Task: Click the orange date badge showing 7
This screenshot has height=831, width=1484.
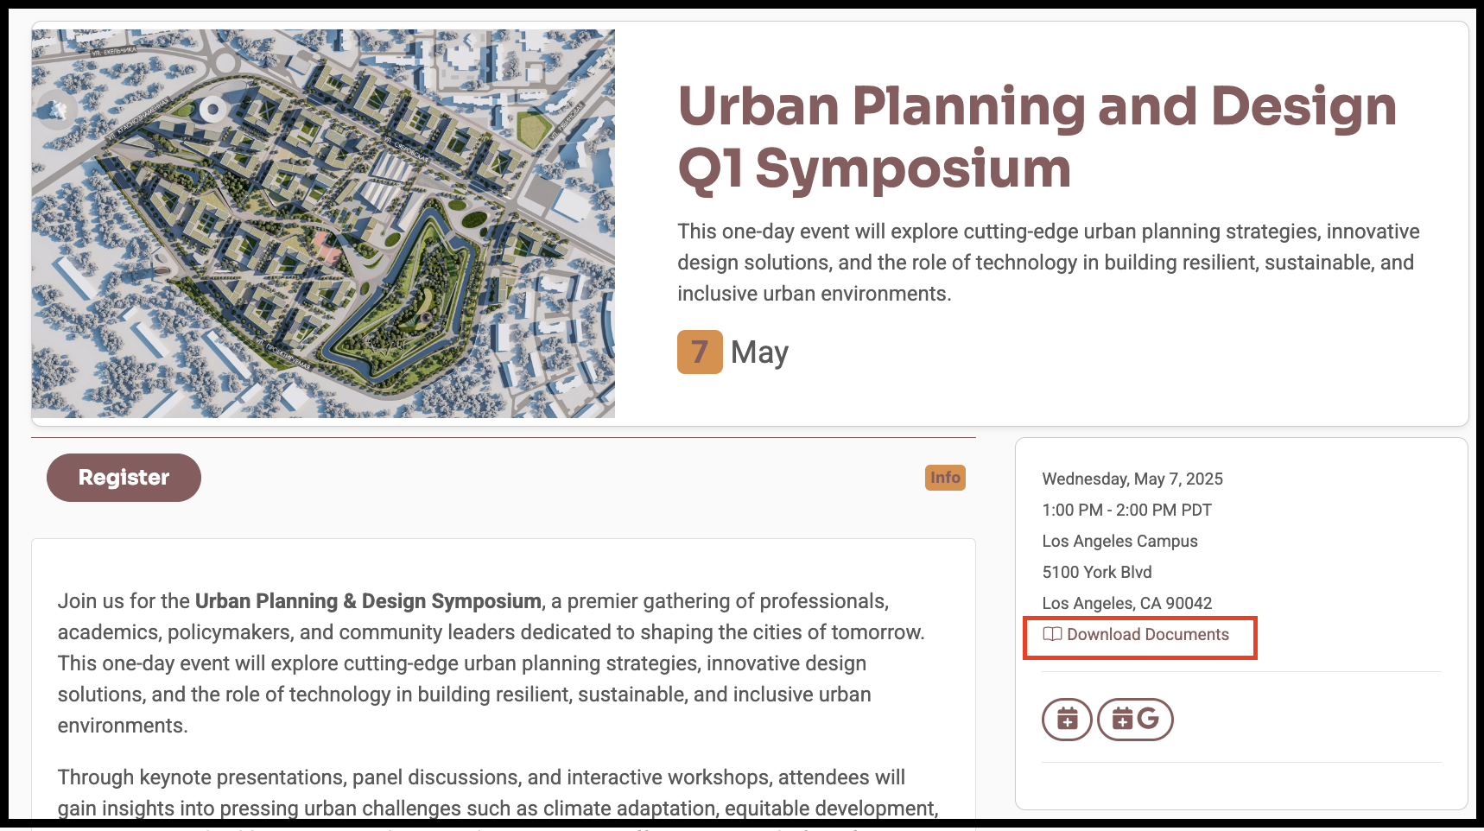Action: (700, 352)
